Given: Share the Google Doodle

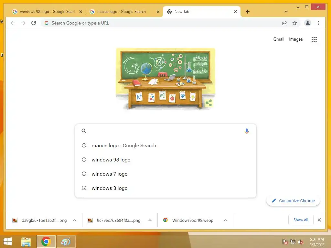Looking at the screenshot, I should [x=208, y=103].
